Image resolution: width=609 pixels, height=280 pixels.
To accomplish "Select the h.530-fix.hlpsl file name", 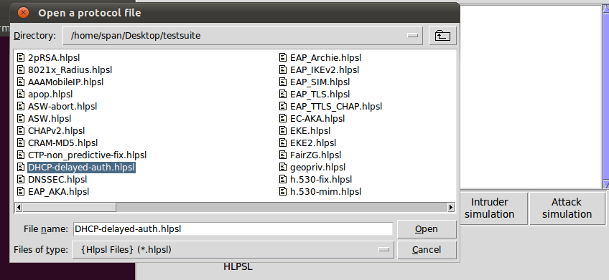I will pos(321,179).
